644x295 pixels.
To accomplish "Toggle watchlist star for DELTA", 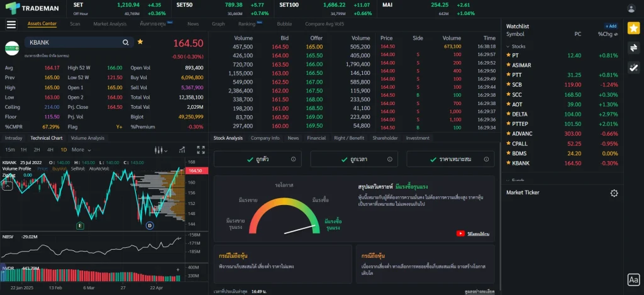I will coord(508,114).
